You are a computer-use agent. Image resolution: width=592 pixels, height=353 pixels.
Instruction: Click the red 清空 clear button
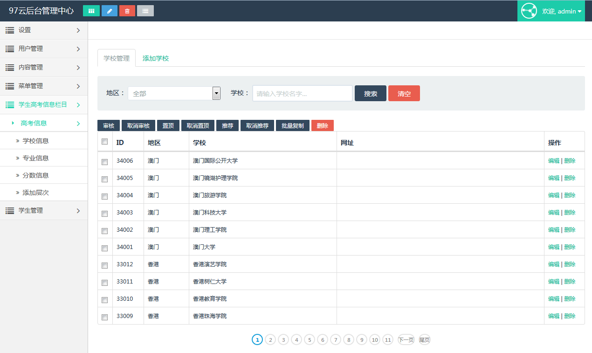(404, 93)
